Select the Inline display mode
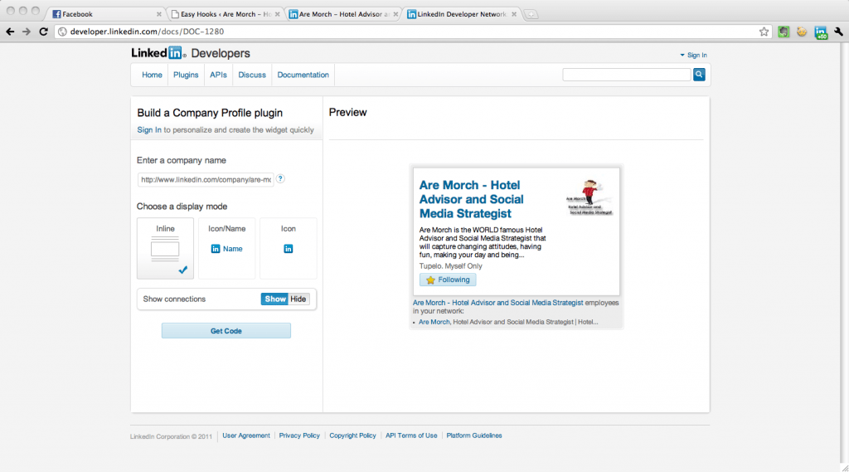The width and height of the screenshot is (849, 472). pyautogui.click(x=165, y=248)
